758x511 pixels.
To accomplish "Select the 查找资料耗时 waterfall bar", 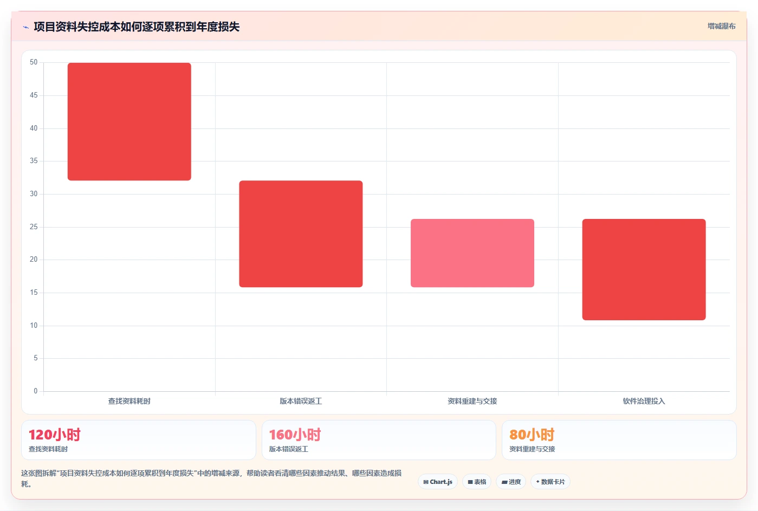I will pyautogui.click(x=129, y=121).
